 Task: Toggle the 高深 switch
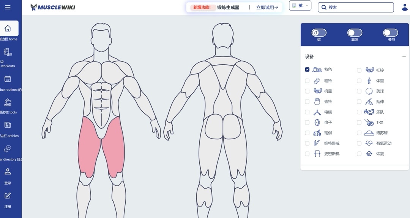click(355, 33)
